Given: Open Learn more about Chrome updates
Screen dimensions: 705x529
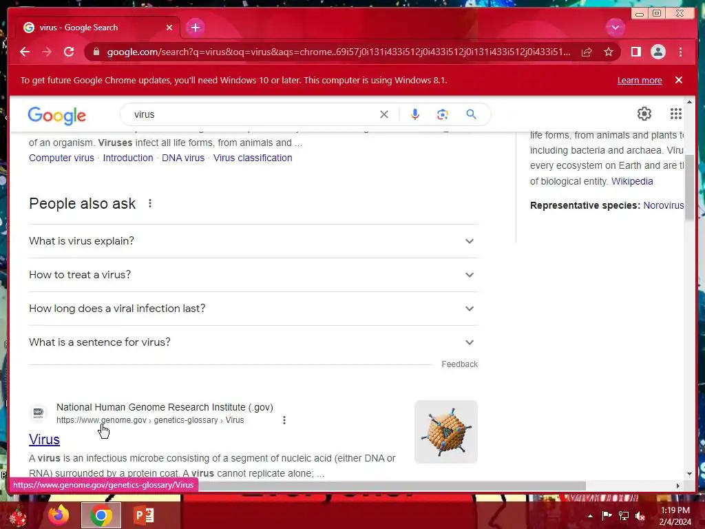Looking at the screenshot, I should click(640, 81).
